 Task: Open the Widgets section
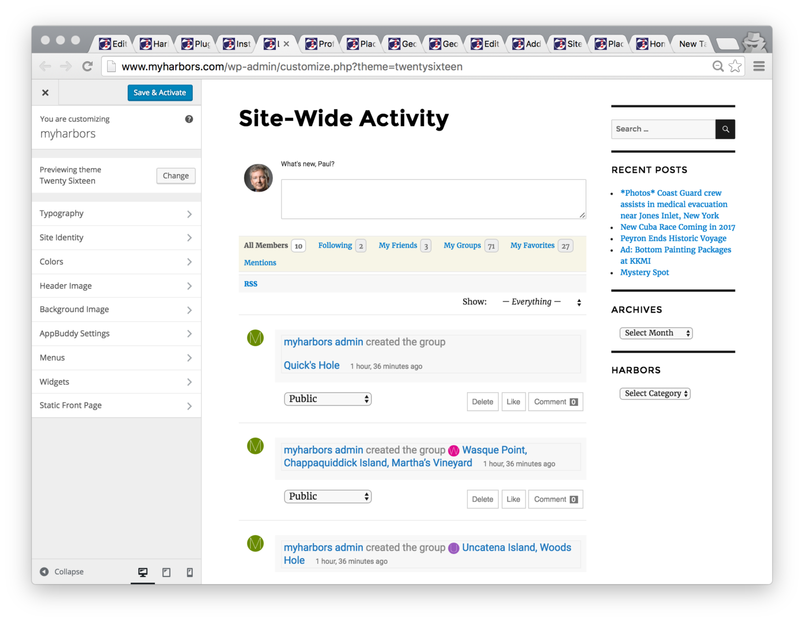116,382
